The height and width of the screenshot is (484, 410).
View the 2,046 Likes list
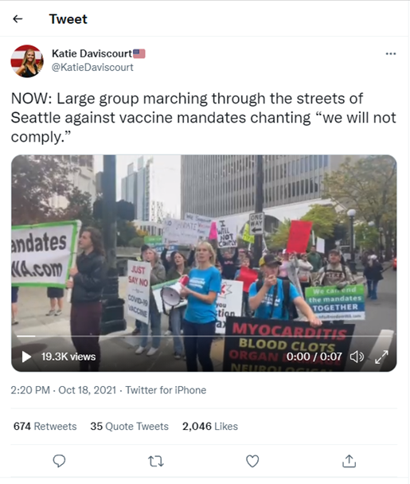(x=210, y=426)
